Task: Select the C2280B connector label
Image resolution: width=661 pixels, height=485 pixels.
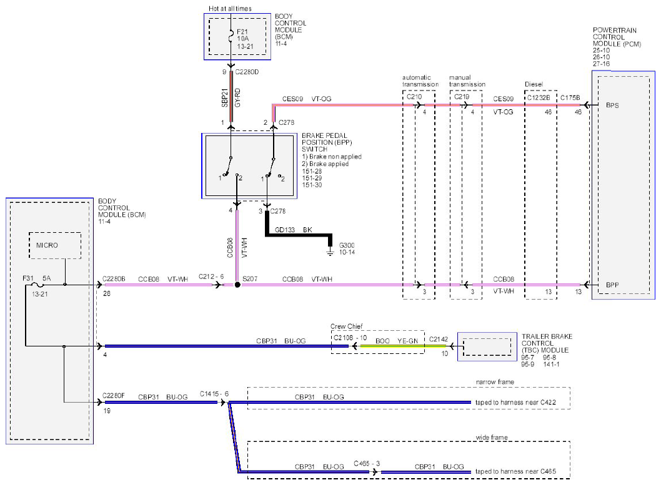Action: 114,279
